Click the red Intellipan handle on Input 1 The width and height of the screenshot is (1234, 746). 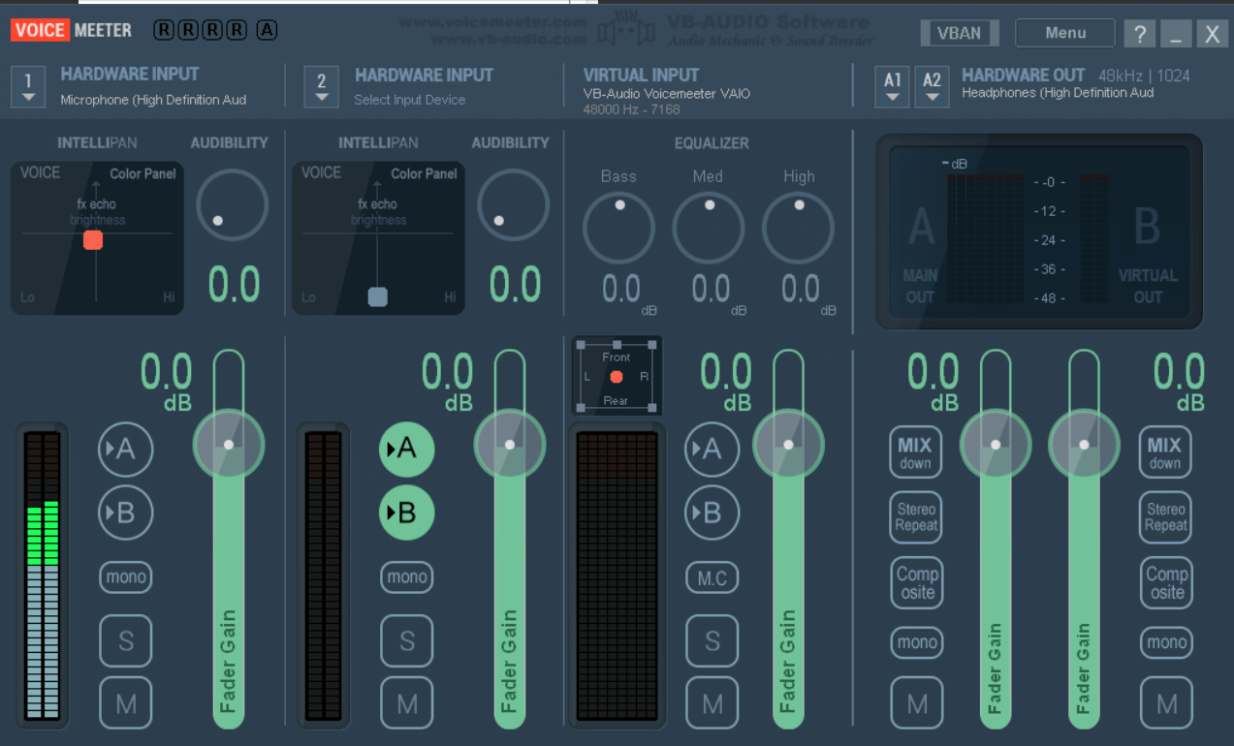tap(93, 239)
